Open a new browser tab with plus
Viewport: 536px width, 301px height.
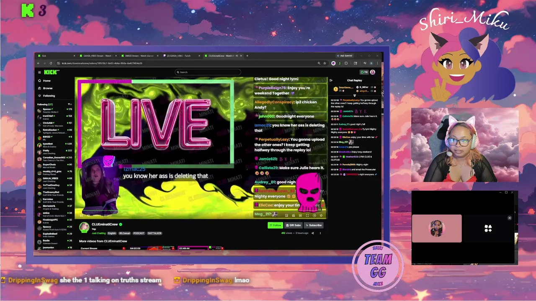click(247, 56)
